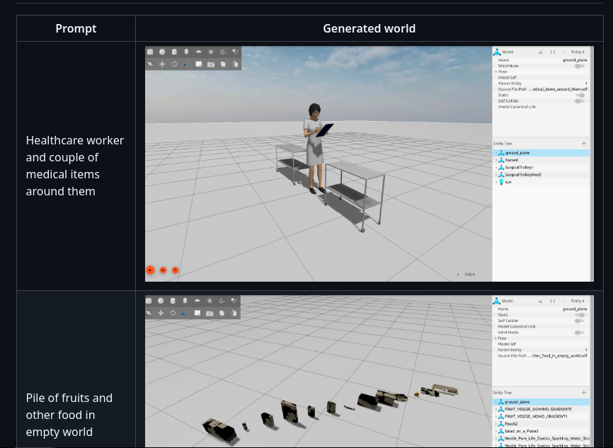Select the Sphere shape in food world toolbar
The height and width of the screenshot is (448, 613).
161,301
